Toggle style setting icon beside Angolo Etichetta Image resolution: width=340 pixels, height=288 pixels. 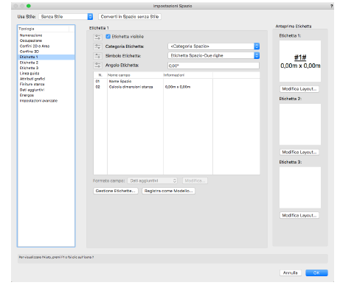[97, 66]
